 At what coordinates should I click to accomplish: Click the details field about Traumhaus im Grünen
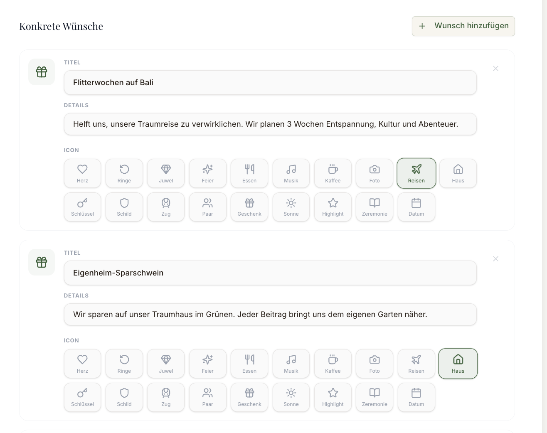click(x=270, y=315)
